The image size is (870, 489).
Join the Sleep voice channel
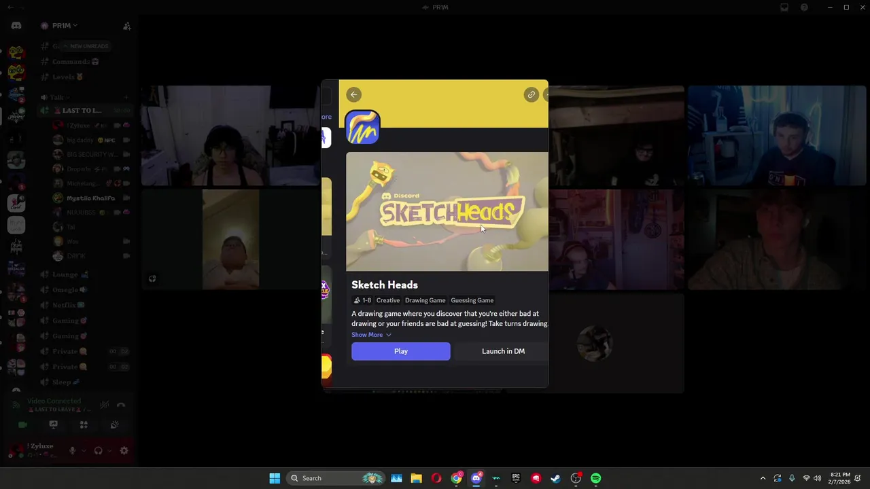[61, 382]
